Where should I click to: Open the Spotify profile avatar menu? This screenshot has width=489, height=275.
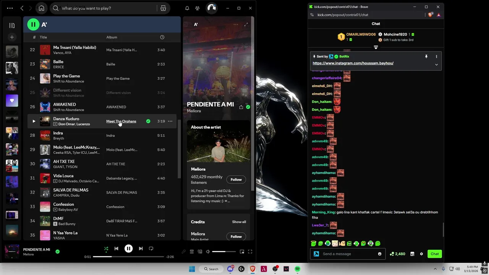(x=211, y=8)
